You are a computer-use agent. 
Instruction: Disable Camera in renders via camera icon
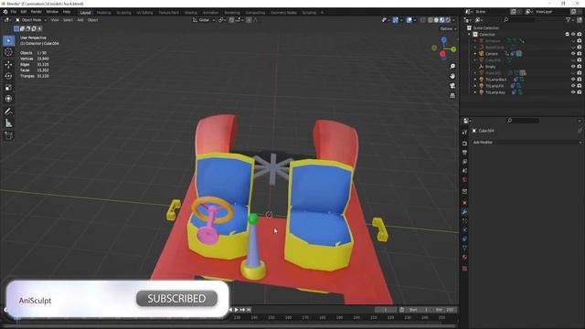pyautogui.click(x=580, y=54)
